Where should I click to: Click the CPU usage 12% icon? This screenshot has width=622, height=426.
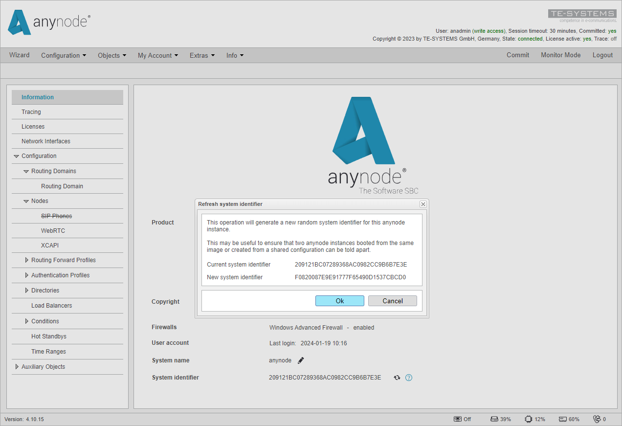[x=529, y=419]
